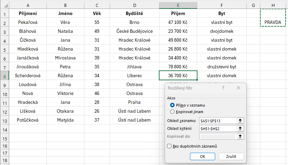Click the Věk header cell
The image size is (288, 165).
click(x=97, y=13)
